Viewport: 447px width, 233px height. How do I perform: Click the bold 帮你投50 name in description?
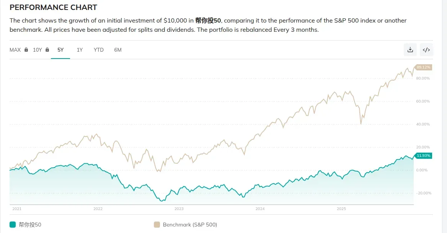[x=208, y=21]
